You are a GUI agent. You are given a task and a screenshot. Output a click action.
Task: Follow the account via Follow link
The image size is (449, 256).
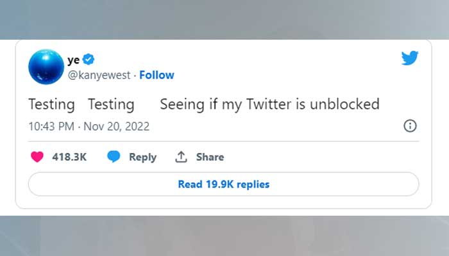tap(157, 75)
